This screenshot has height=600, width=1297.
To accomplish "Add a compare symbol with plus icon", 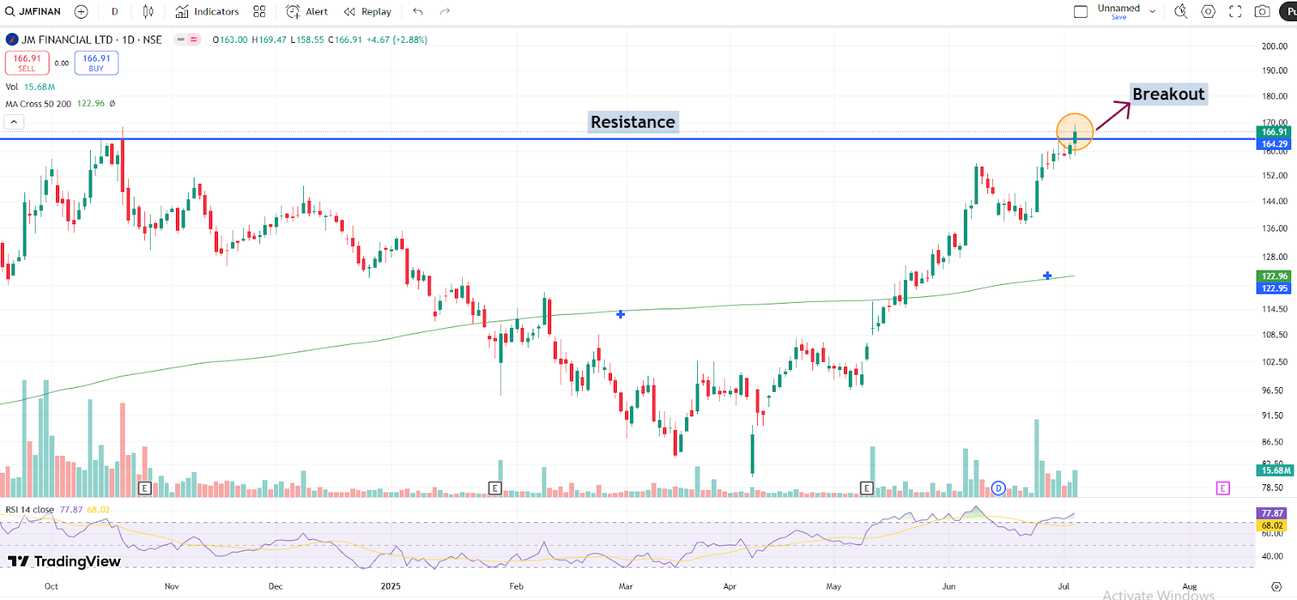I will coord(81,11).
